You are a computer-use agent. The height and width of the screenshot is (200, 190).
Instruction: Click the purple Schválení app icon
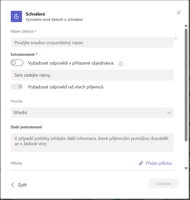(x=17, y=17)
